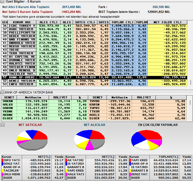The height and width of the screenshot is (181, 193).
Task: Select the A1 CAPITAL ME row
Action: tap(94, 57)
